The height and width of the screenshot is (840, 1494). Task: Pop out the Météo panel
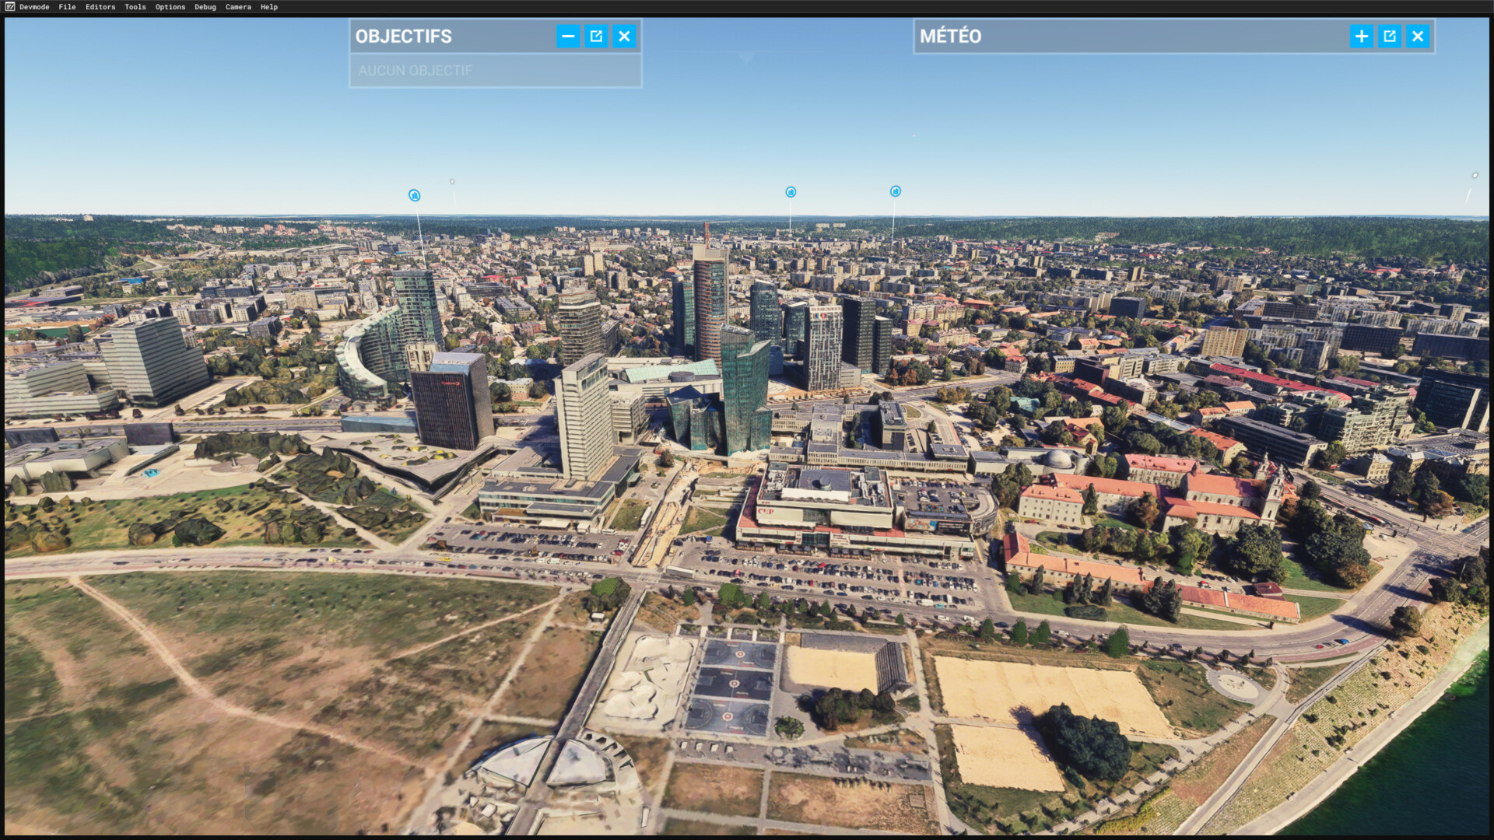[1389, 37]
